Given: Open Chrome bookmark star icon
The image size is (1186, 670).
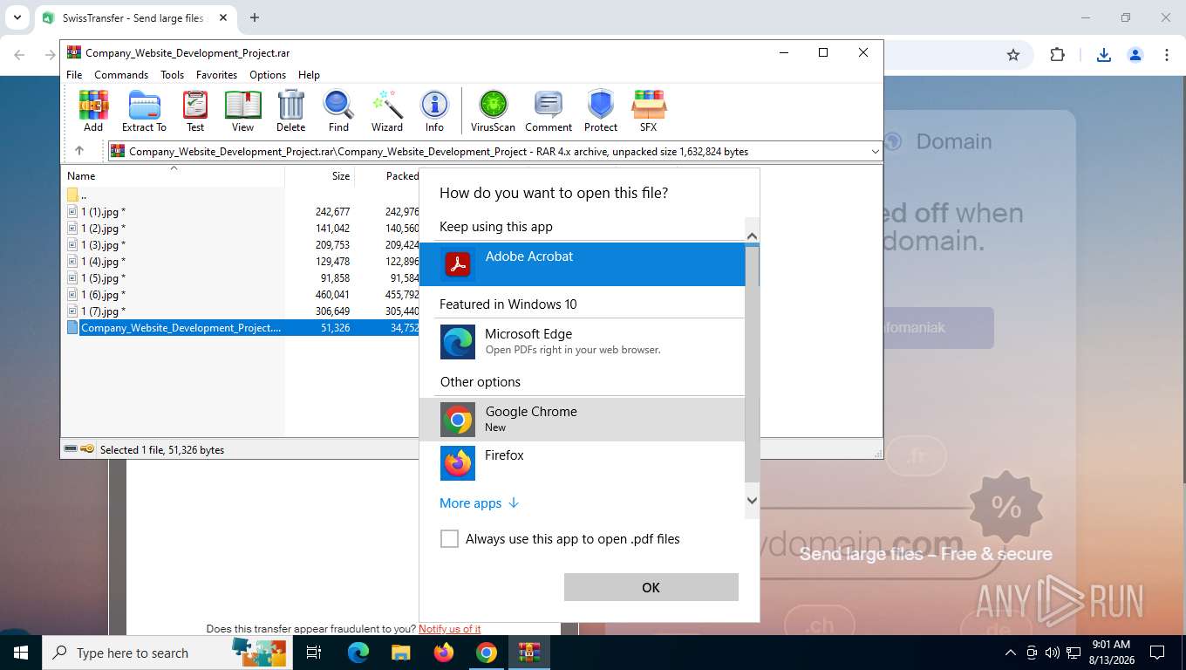Looking at the screenshot, I should click(1013, 55).
